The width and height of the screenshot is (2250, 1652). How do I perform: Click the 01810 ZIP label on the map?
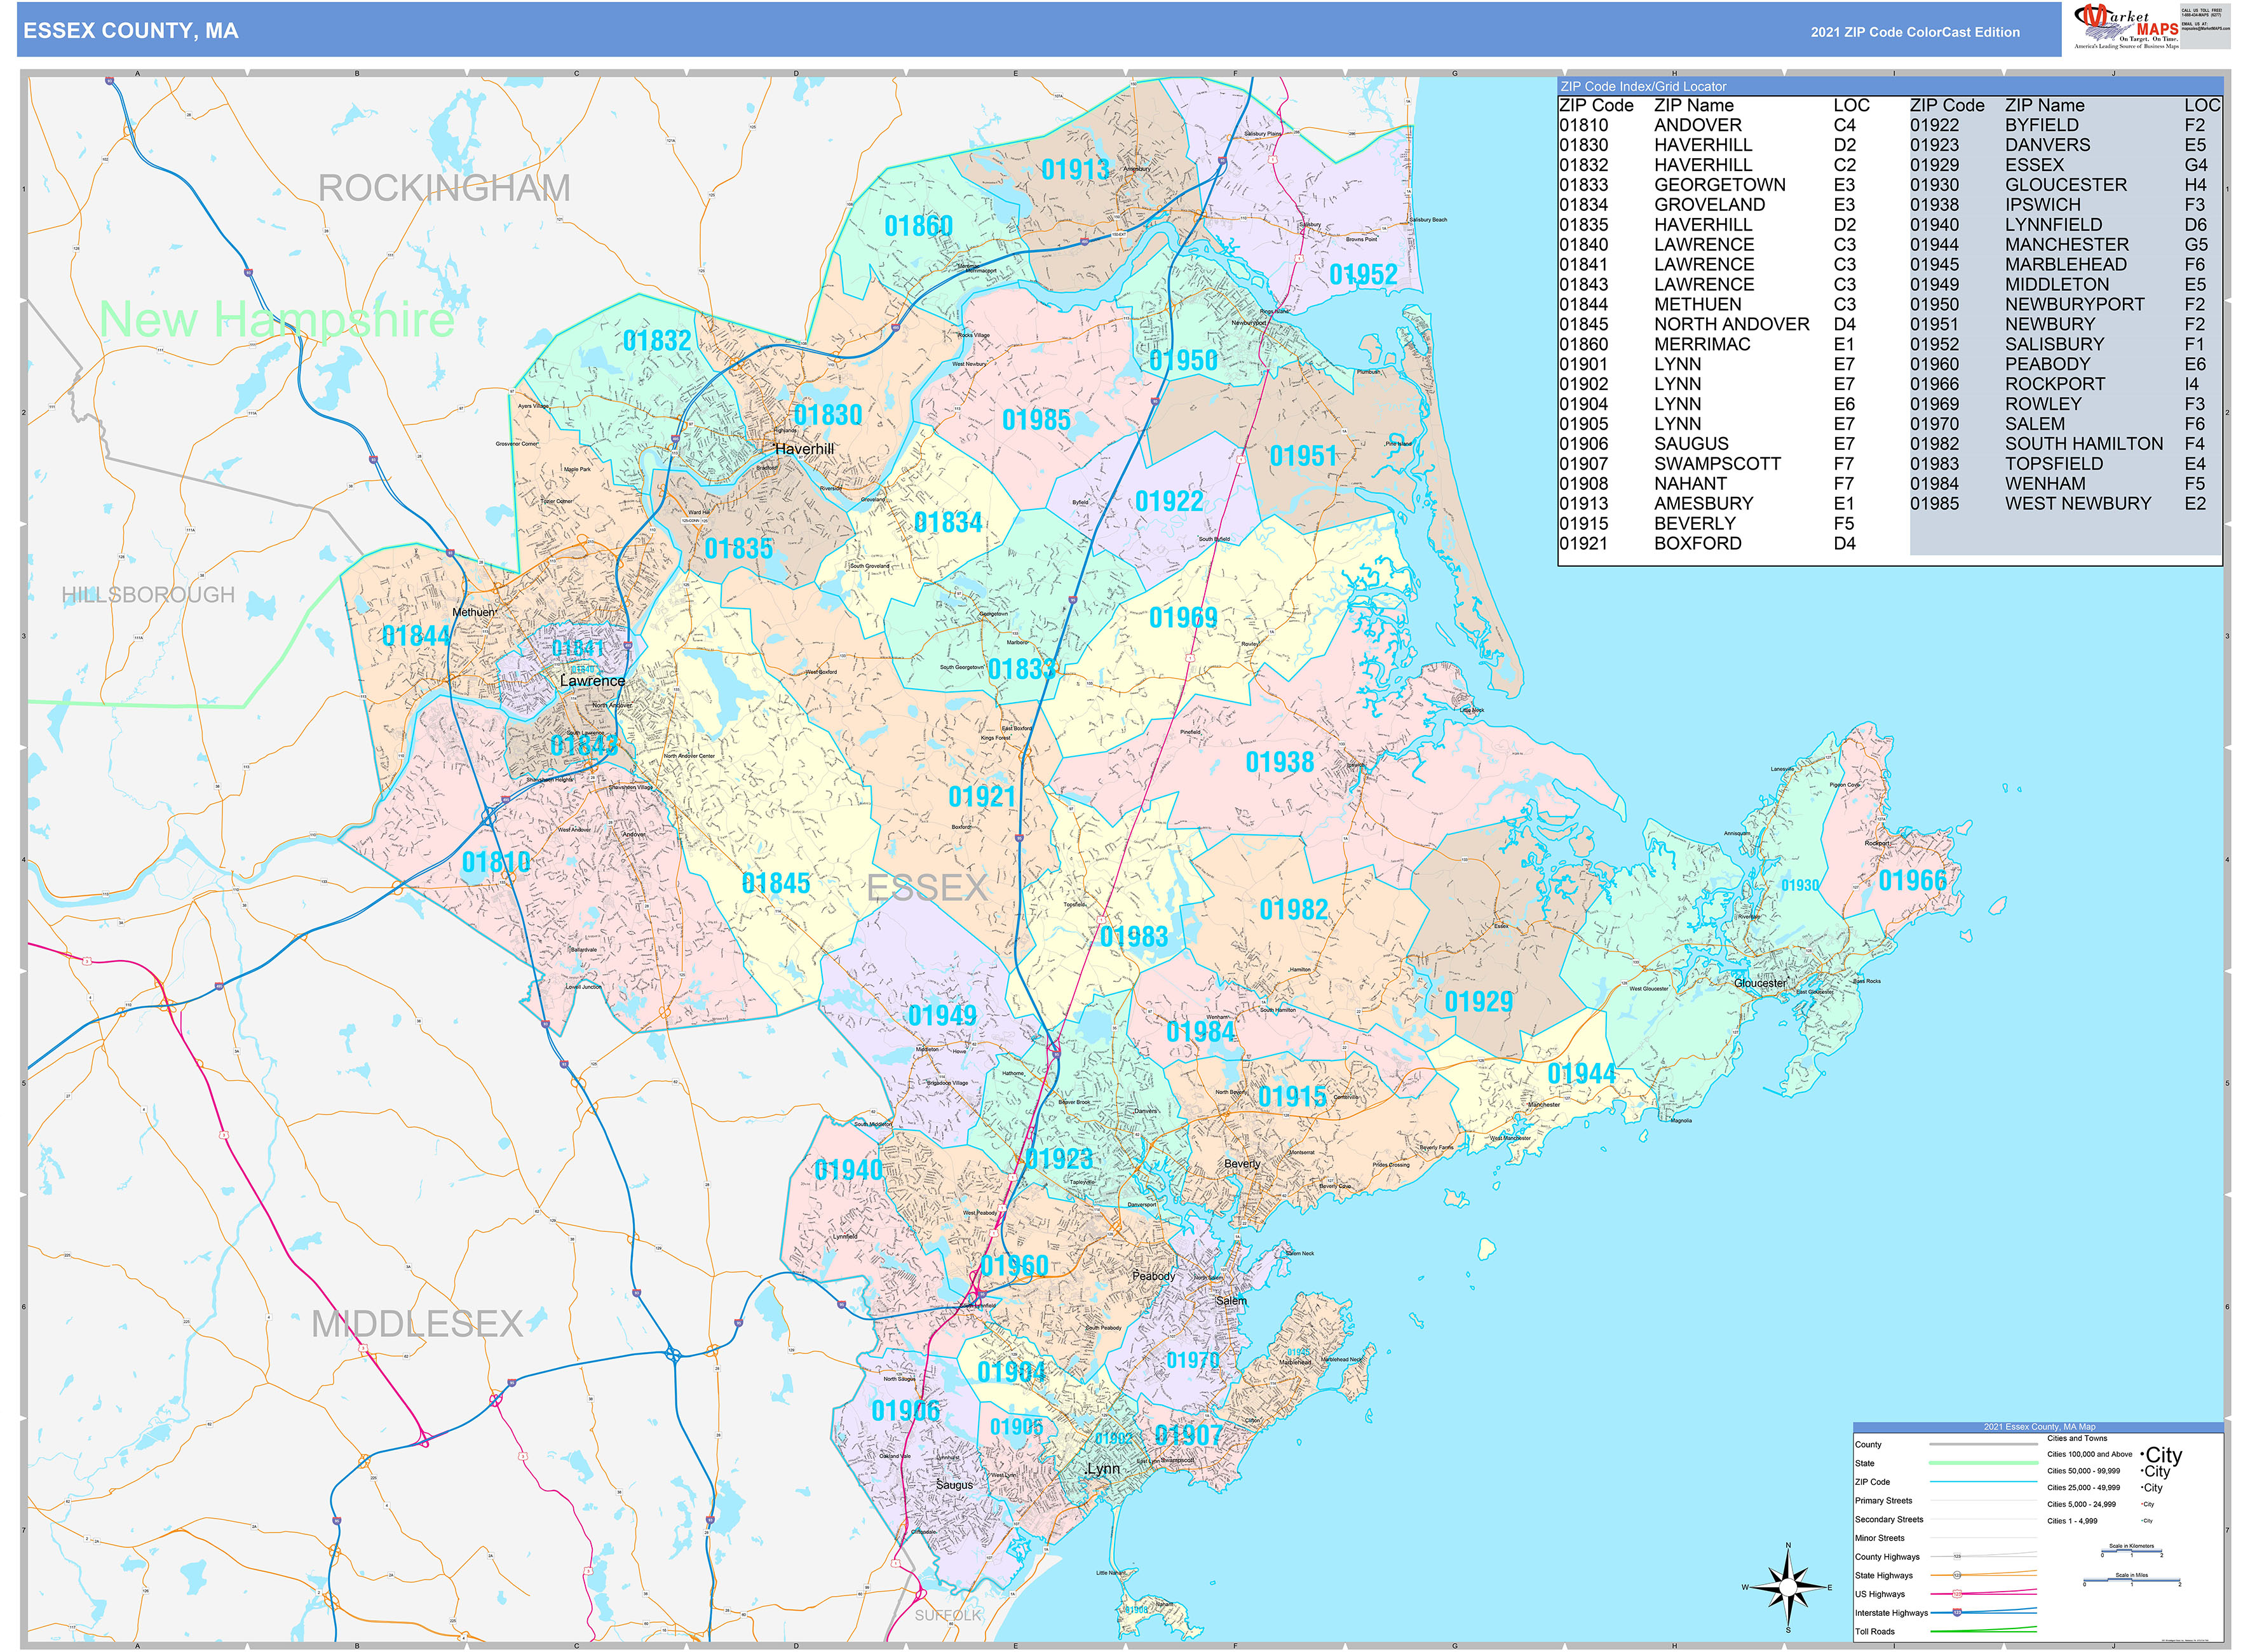point(497,862)
